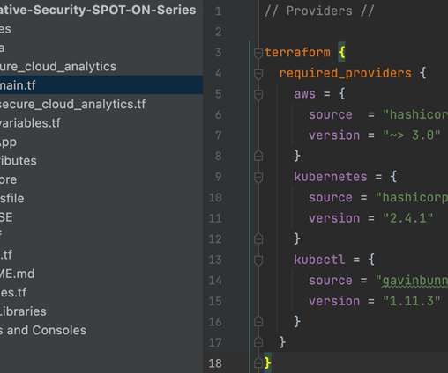Click the 'source' key on line 6

331,114
